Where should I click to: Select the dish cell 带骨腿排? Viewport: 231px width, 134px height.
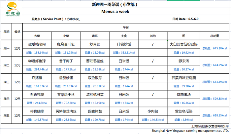(x=37, y=111)
